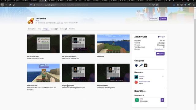196x110 pixels.
Task: Show the list of all tabs
Action: coord(173,1)
